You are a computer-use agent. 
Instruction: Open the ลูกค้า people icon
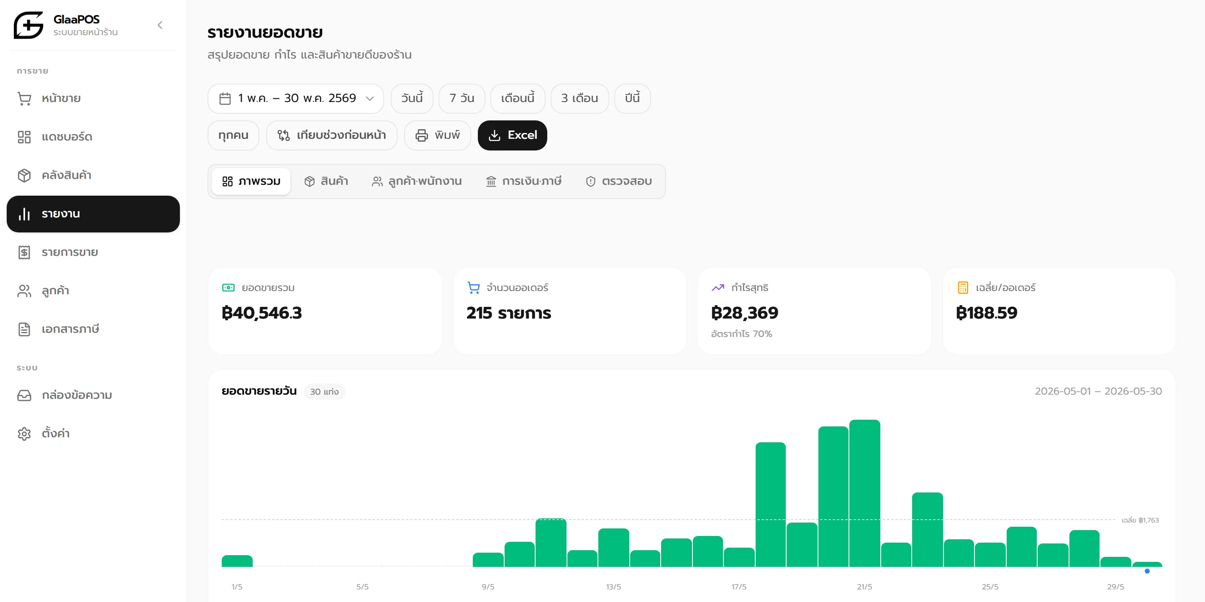pos(24,291)
